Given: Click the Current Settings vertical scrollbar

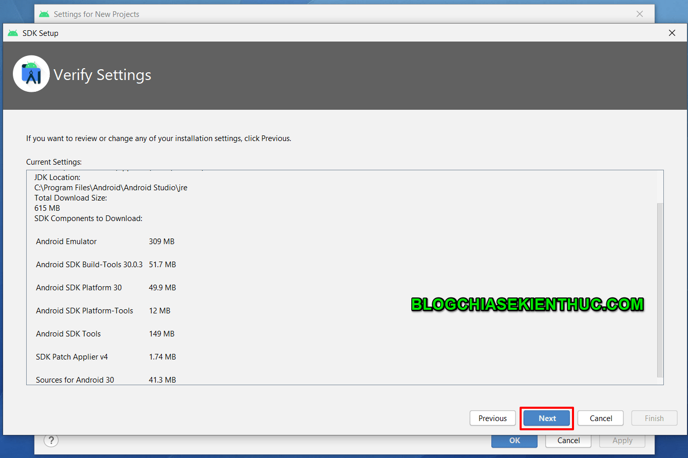Looking at the screenshot, I should click(660, 290).
